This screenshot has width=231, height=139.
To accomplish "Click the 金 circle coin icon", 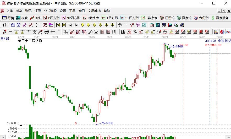I will pyautogui.click(x=147, y=32).
